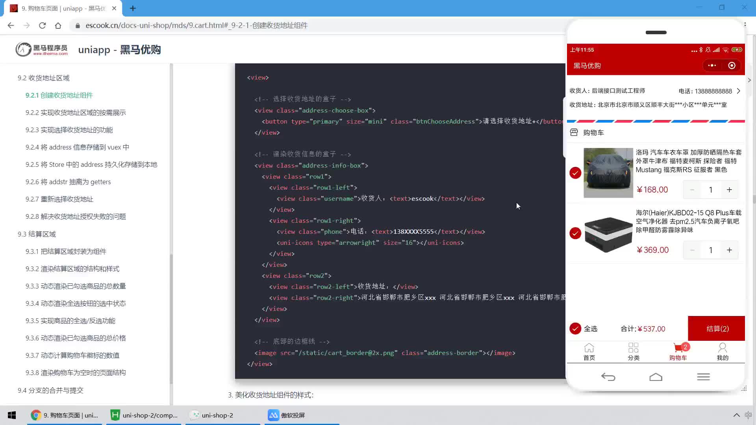Decrease quantity of ¥369.00 item
Image resolution: width=756 pixels, height=425 pixels.
point(692,250)
